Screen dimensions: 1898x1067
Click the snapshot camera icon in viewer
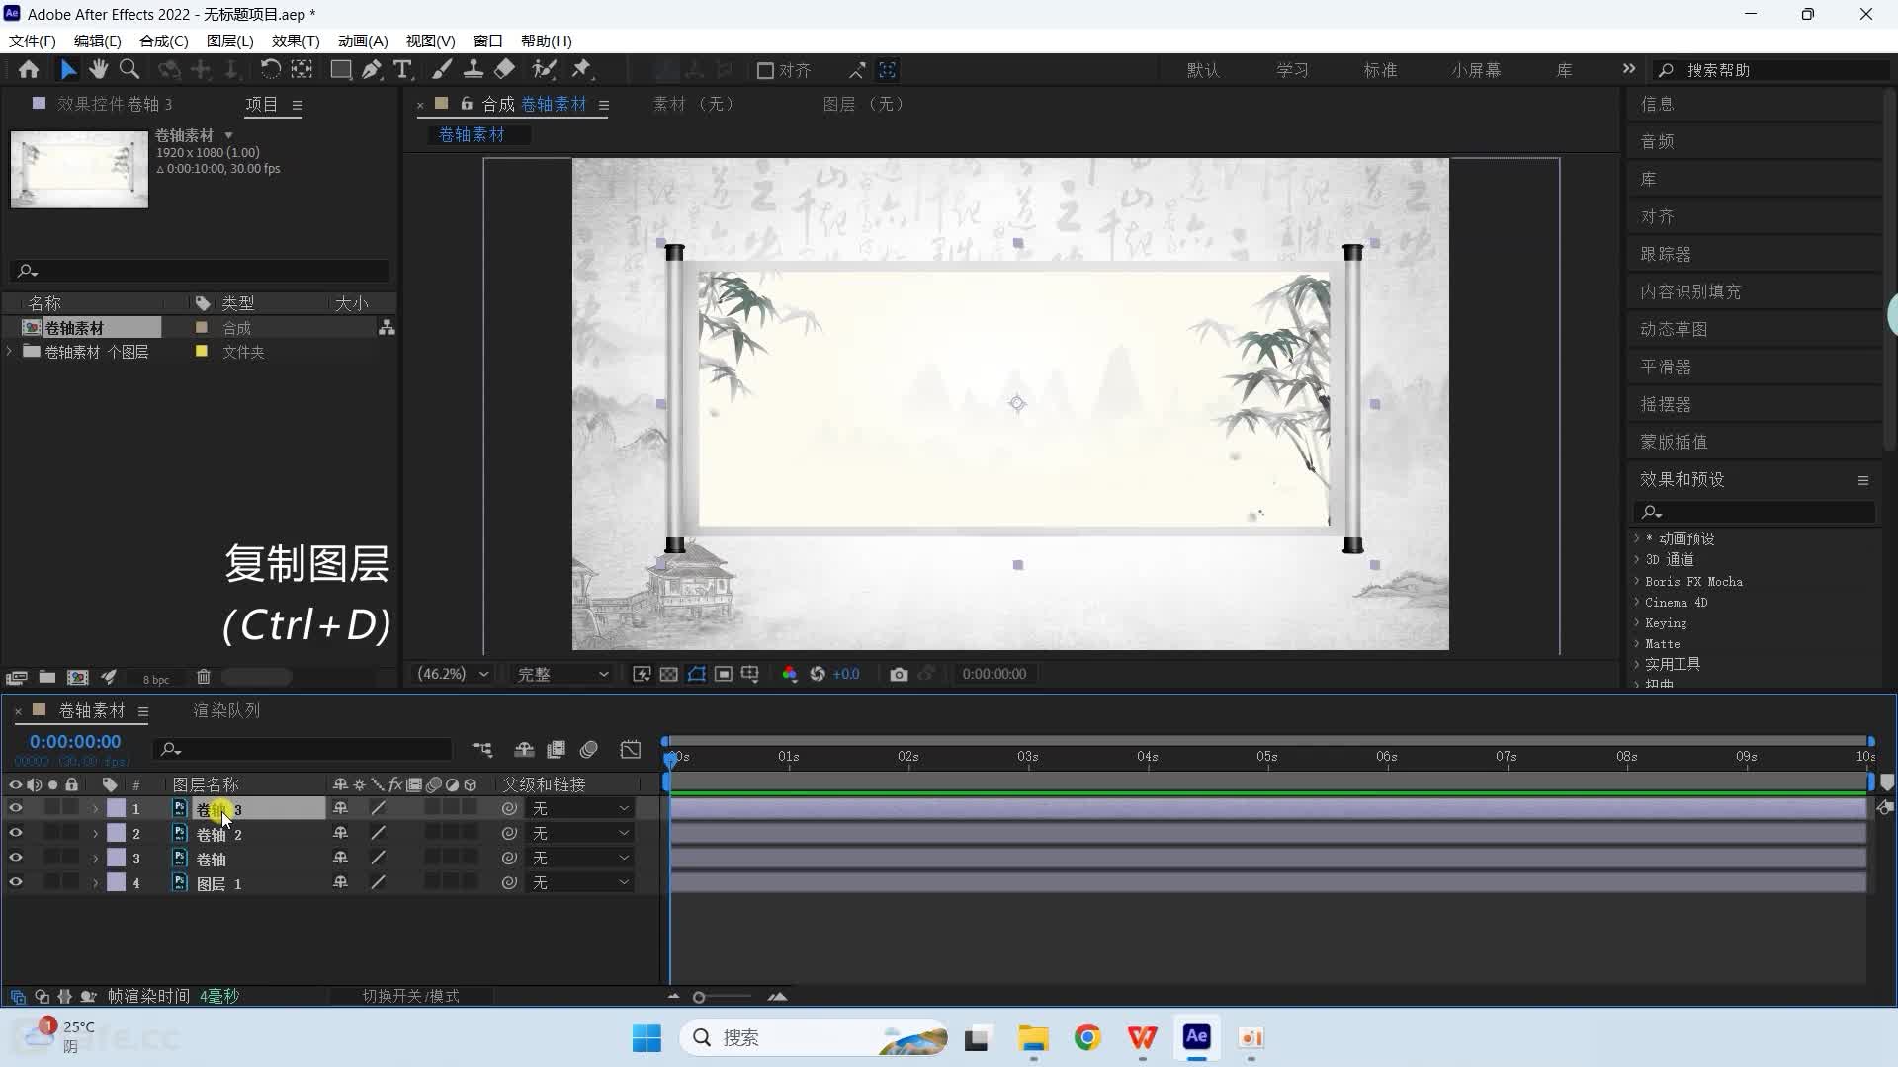pyautogui.click(x=899, y=674)
